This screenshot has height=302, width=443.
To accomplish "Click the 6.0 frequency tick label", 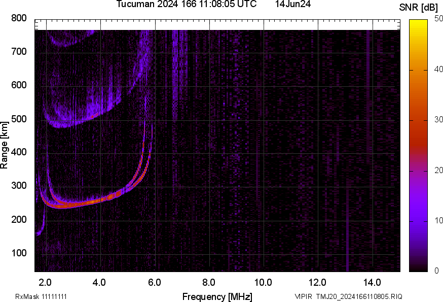I will (x=154, y=283).
